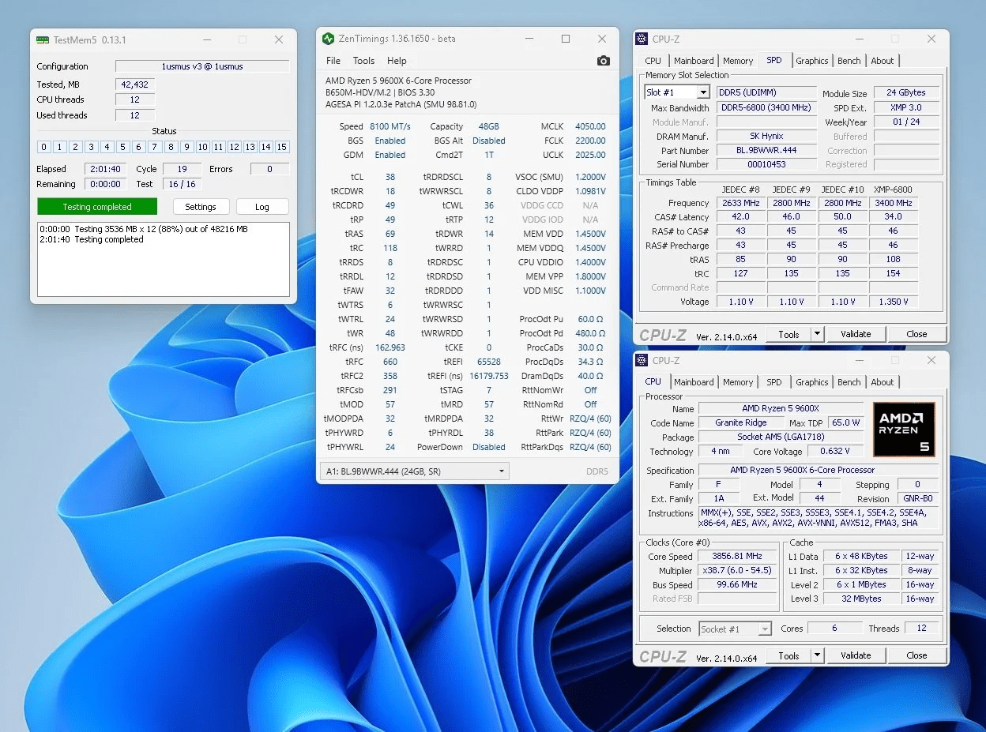This screenshot has width=986, height=732.
Task: Select the active SPD tab in upper CPU-Z window
Action: pyautogui.click(x=774, y=60)
